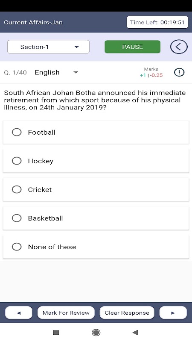Tap the Android recent apps square
This screenshot has height=342, width=192.
point(56,333)
